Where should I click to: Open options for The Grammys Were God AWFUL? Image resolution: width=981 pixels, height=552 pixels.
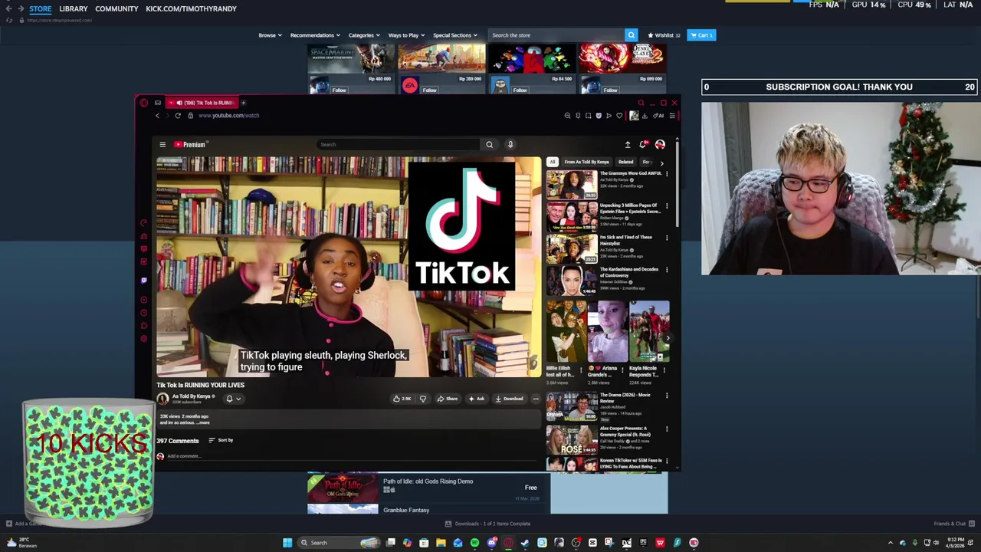[667, 174]
